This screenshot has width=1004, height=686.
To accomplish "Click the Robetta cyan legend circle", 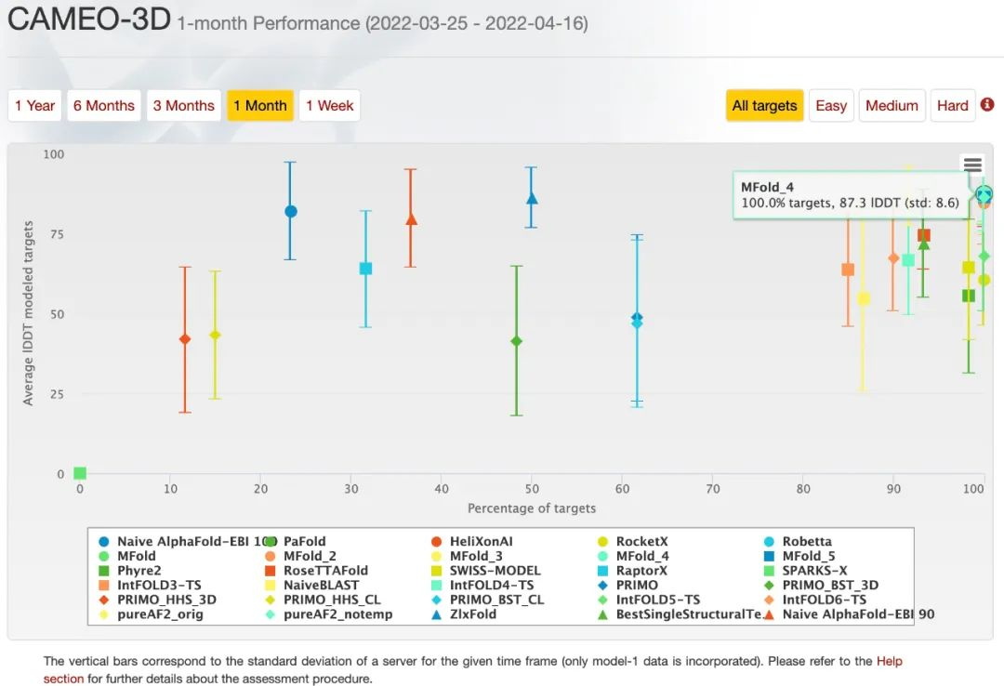I will [770, 541].
